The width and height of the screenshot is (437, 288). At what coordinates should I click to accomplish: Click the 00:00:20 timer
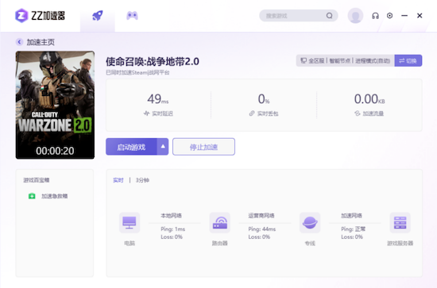[55, 151]
